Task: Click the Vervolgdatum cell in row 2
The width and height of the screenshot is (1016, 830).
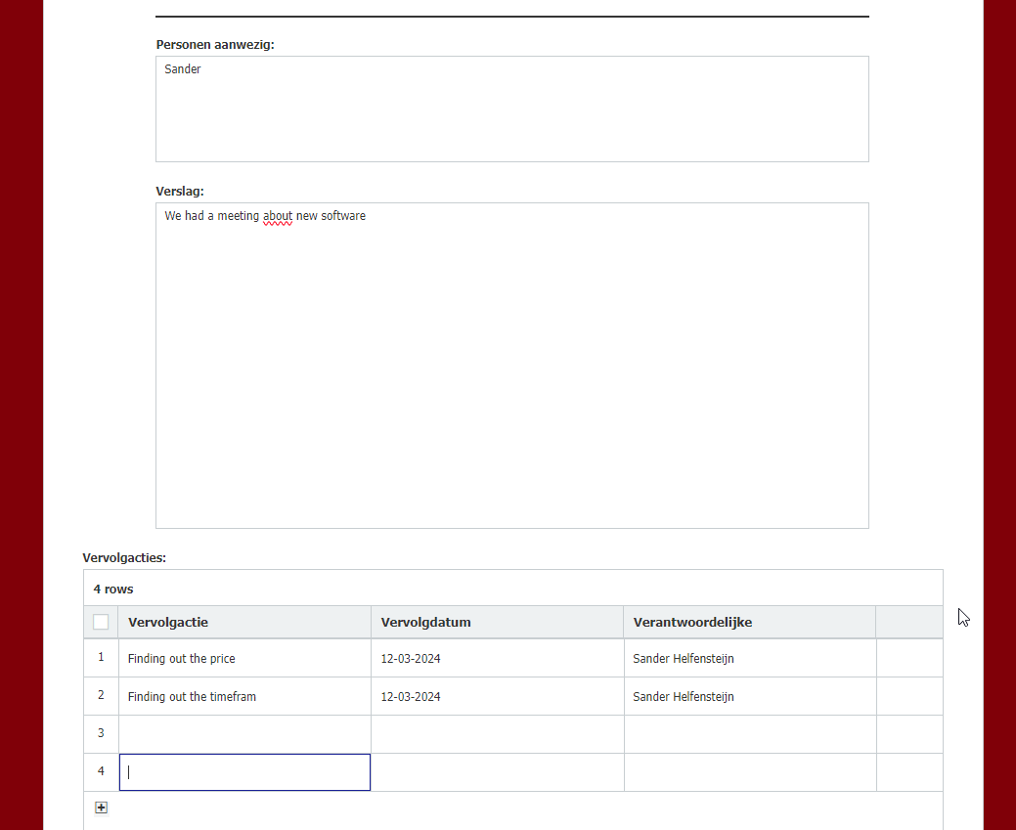Action: point(497,697)
